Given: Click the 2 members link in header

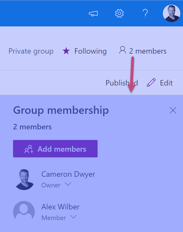Looking at the screenshot, I should [x=148, y=51].
